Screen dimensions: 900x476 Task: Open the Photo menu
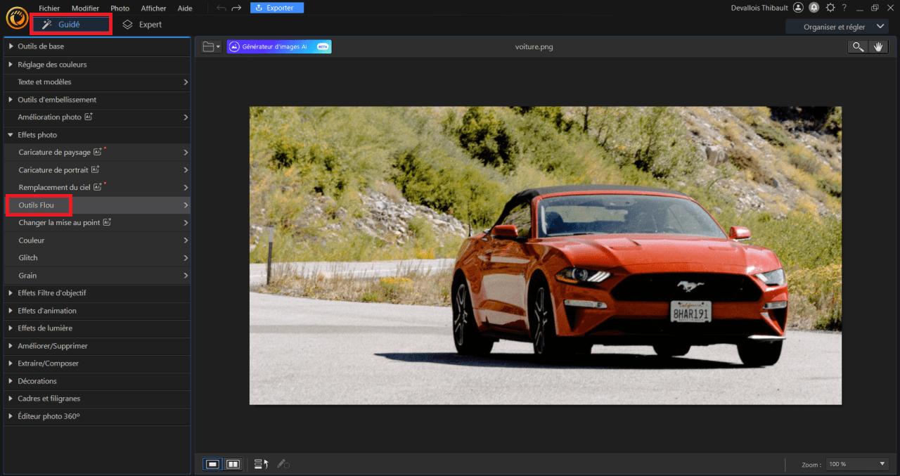click(120, 8)
